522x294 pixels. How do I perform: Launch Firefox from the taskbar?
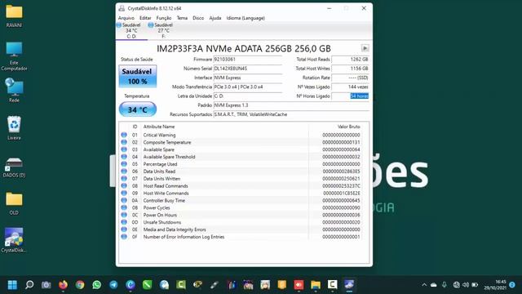click(63, 285)
